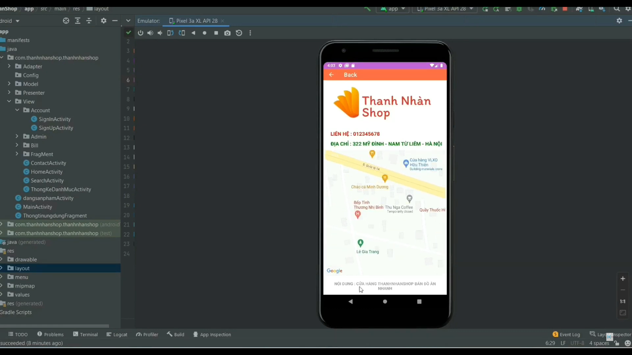Rotate emulator right
This screenshot has width=632, height=355.
182,33
